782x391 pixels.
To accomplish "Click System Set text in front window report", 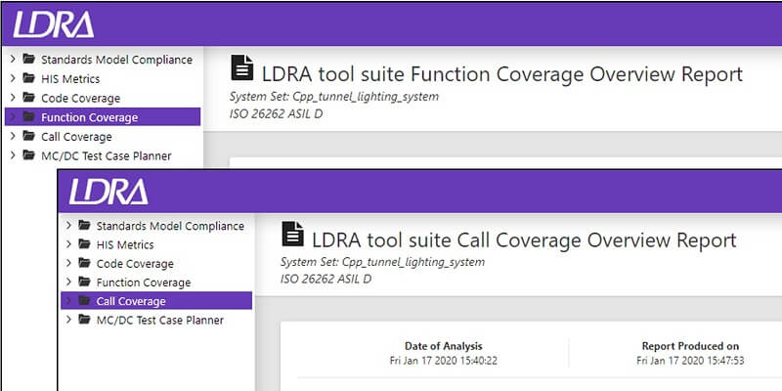I will click(x=382, y=262).
